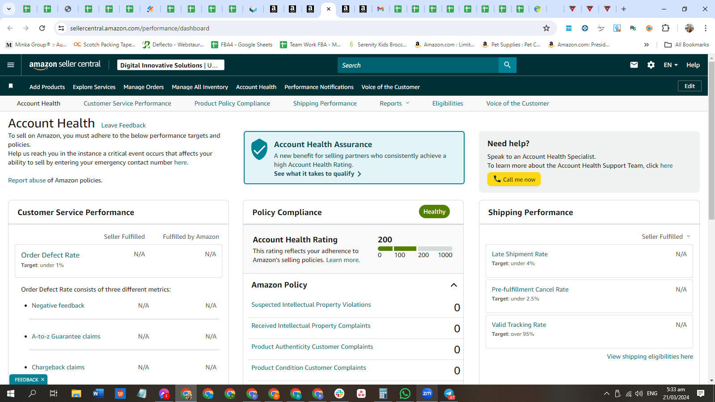Click the bookmark flag icon beside Add Products
Screen dimensions: 715x402
(11, 86)
